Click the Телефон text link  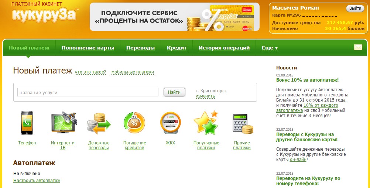[x=27, y=143]
